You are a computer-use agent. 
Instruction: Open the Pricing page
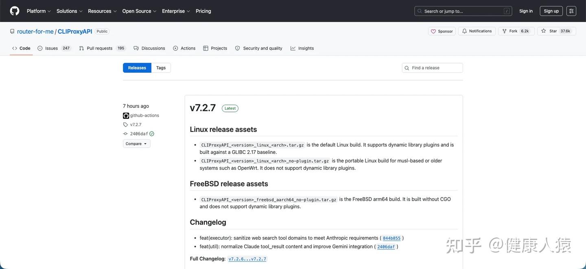click(203, 11)
